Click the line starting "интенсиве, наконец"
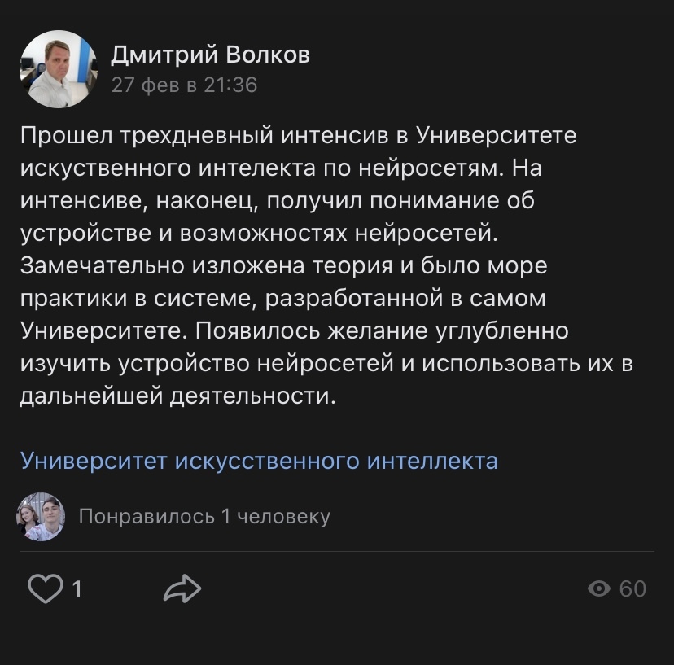Screen dimensions: 674x665 [x=277, y=201]
